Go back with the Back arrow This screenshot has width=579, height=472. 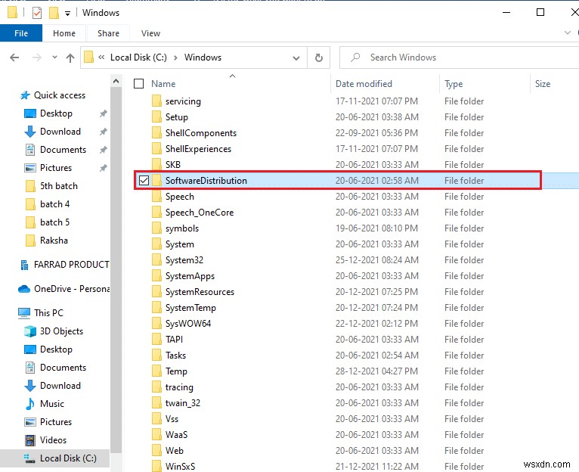[14, 57]
